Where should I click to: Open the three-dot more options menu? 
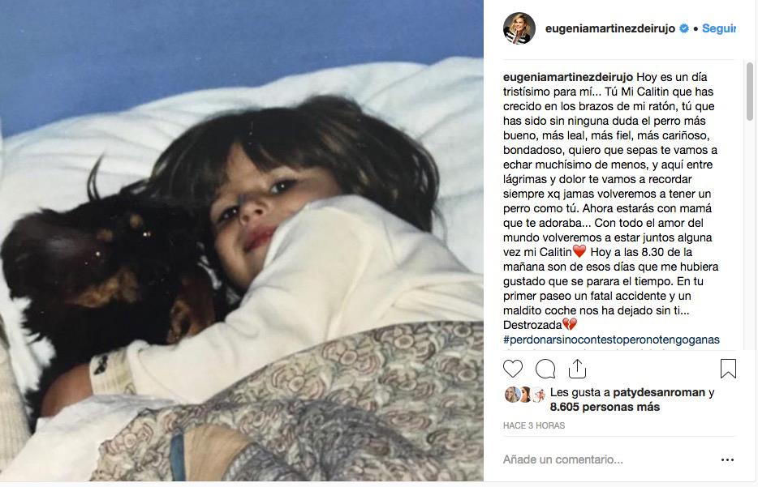click(727, 460)
